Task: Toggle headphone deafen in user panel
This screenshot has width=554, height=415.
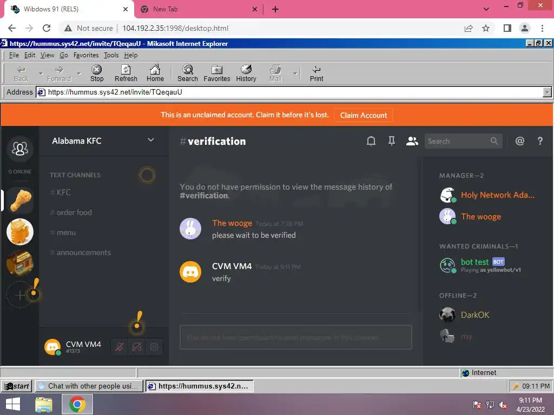Action: point(137,347)
